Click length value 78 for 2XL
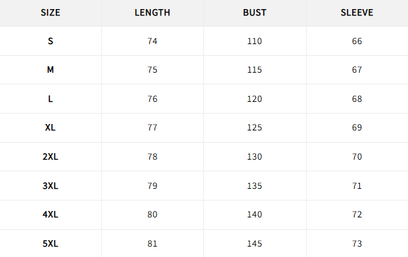This screenshot has width=408, height=257. [x=152, y=156]
